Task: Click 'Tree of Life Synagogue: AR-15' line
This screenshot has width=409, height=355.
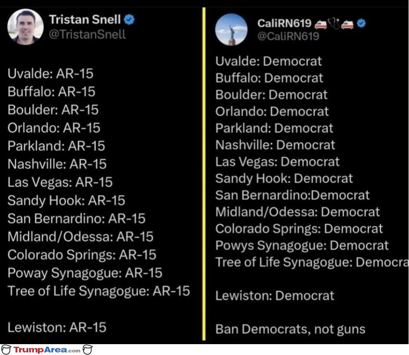Action: point(99,291)
